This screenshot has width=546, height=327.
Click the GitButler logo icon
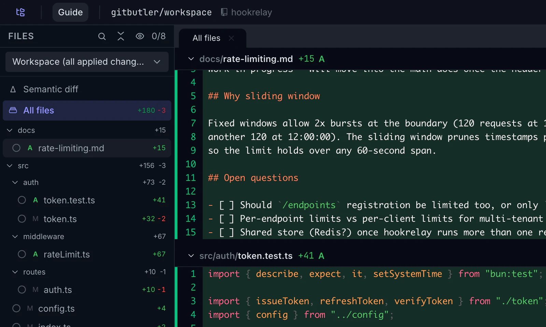coord(20,12)
